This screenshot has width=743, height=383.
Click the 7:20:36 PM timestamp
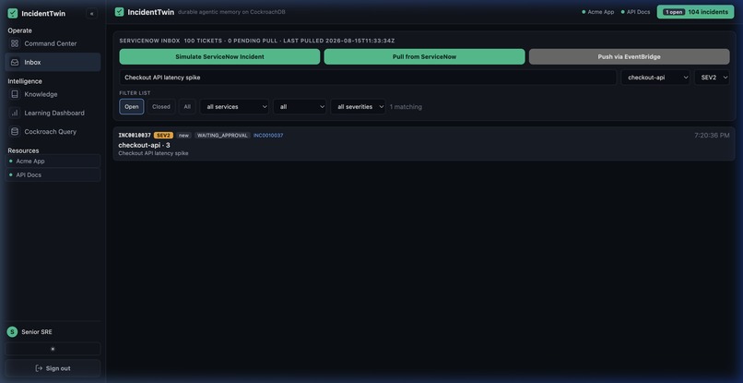712,136
